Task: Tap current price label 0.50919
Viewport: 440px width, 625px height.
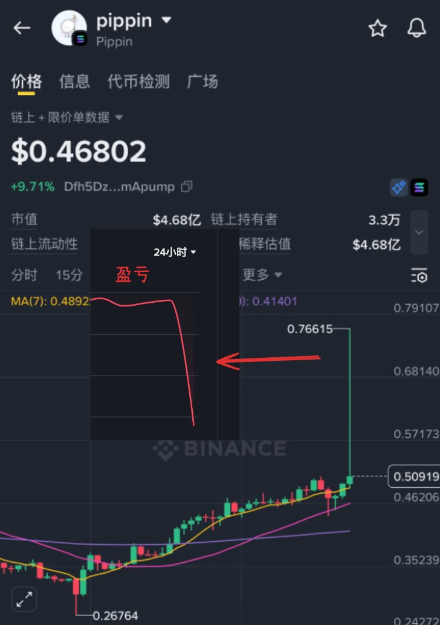Action: coord(414,476)
